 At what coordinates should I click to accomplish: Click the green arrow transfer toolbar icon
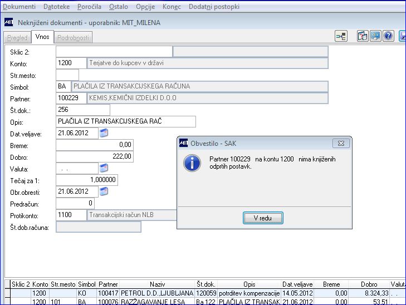pos(341,36)
